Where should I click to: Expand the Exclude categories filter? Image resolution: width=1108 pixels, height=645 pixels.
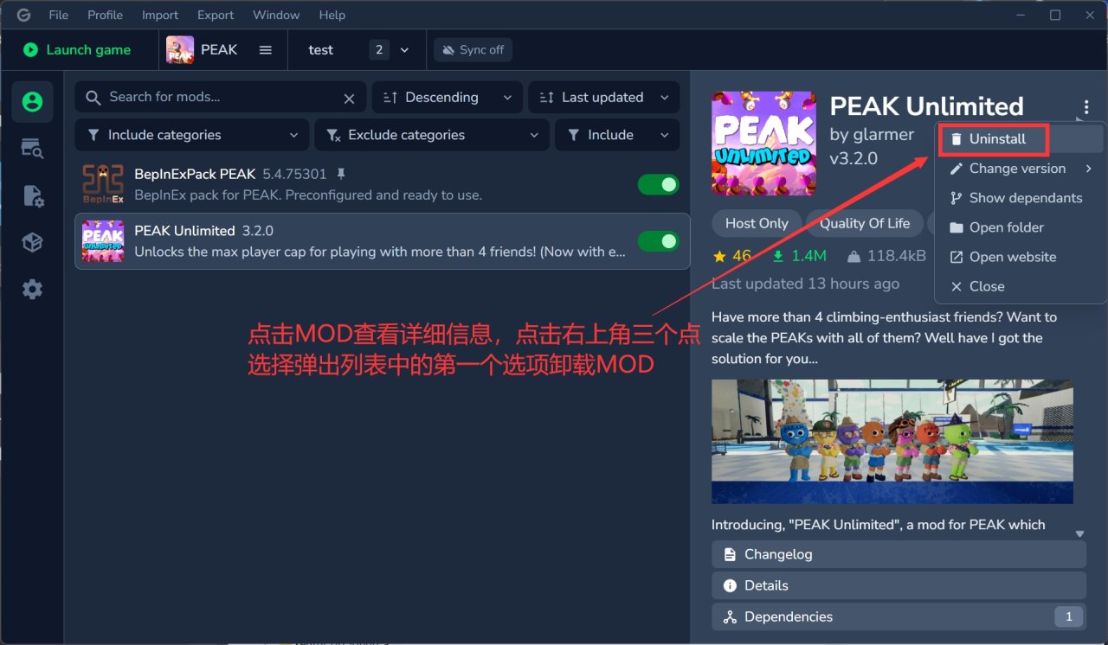click(x=431, y=135)
